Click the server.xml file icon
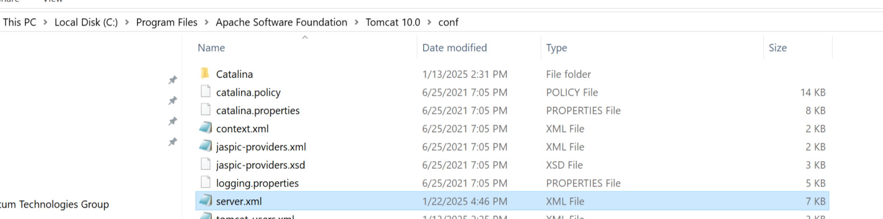Screen dimensions: 883x219 205,201
